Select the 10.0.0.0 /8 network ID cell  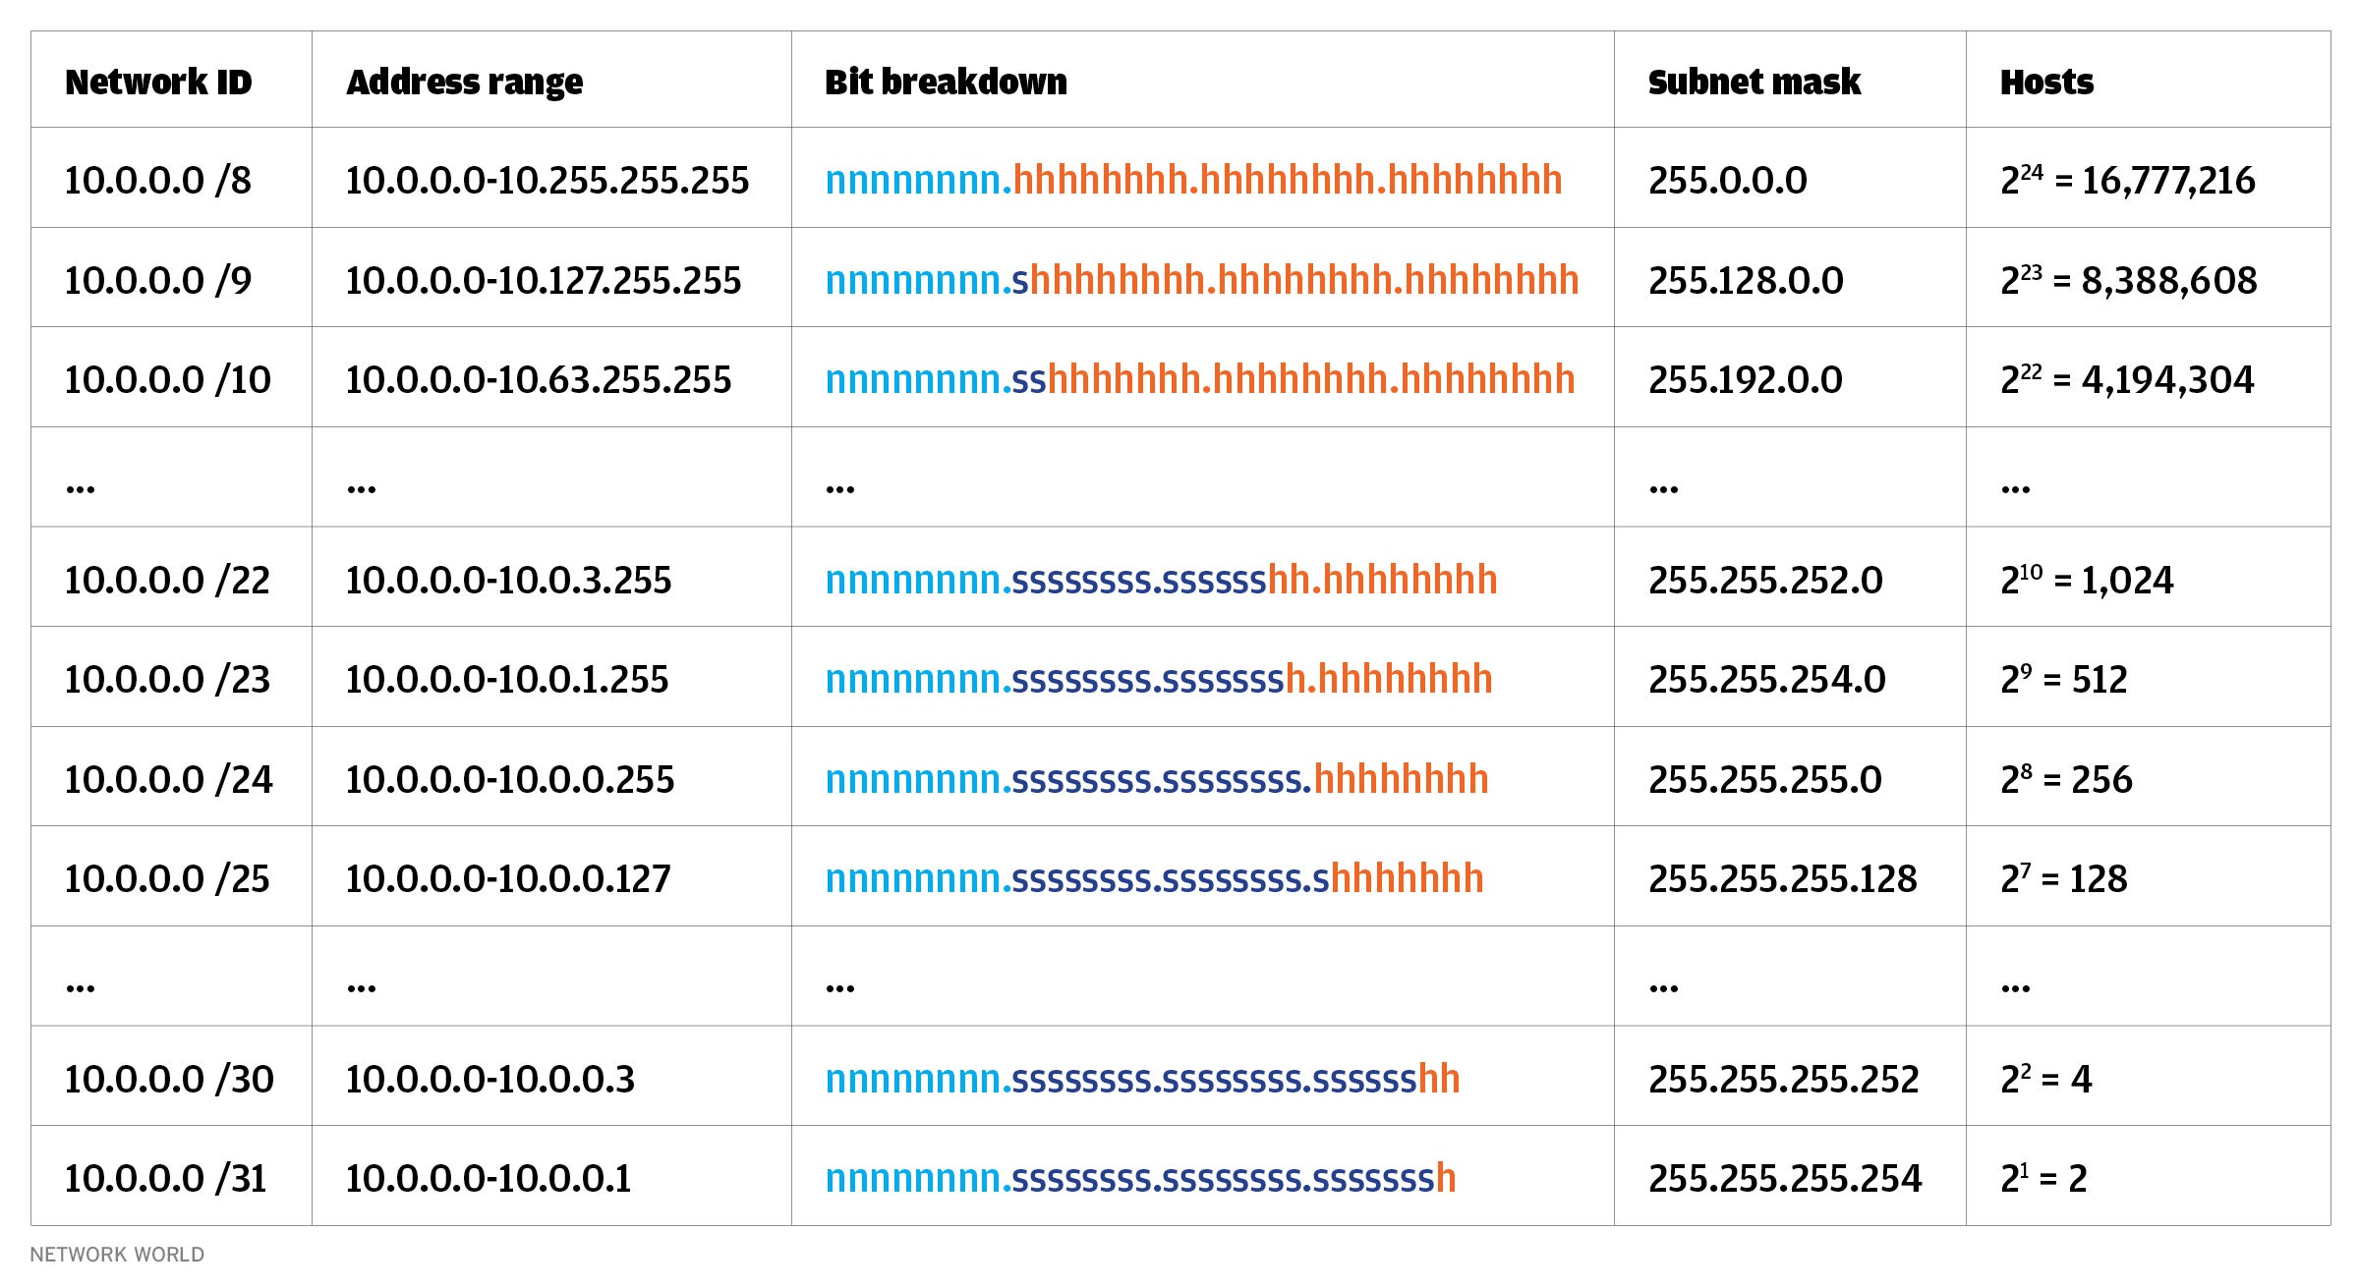point(158,180)
